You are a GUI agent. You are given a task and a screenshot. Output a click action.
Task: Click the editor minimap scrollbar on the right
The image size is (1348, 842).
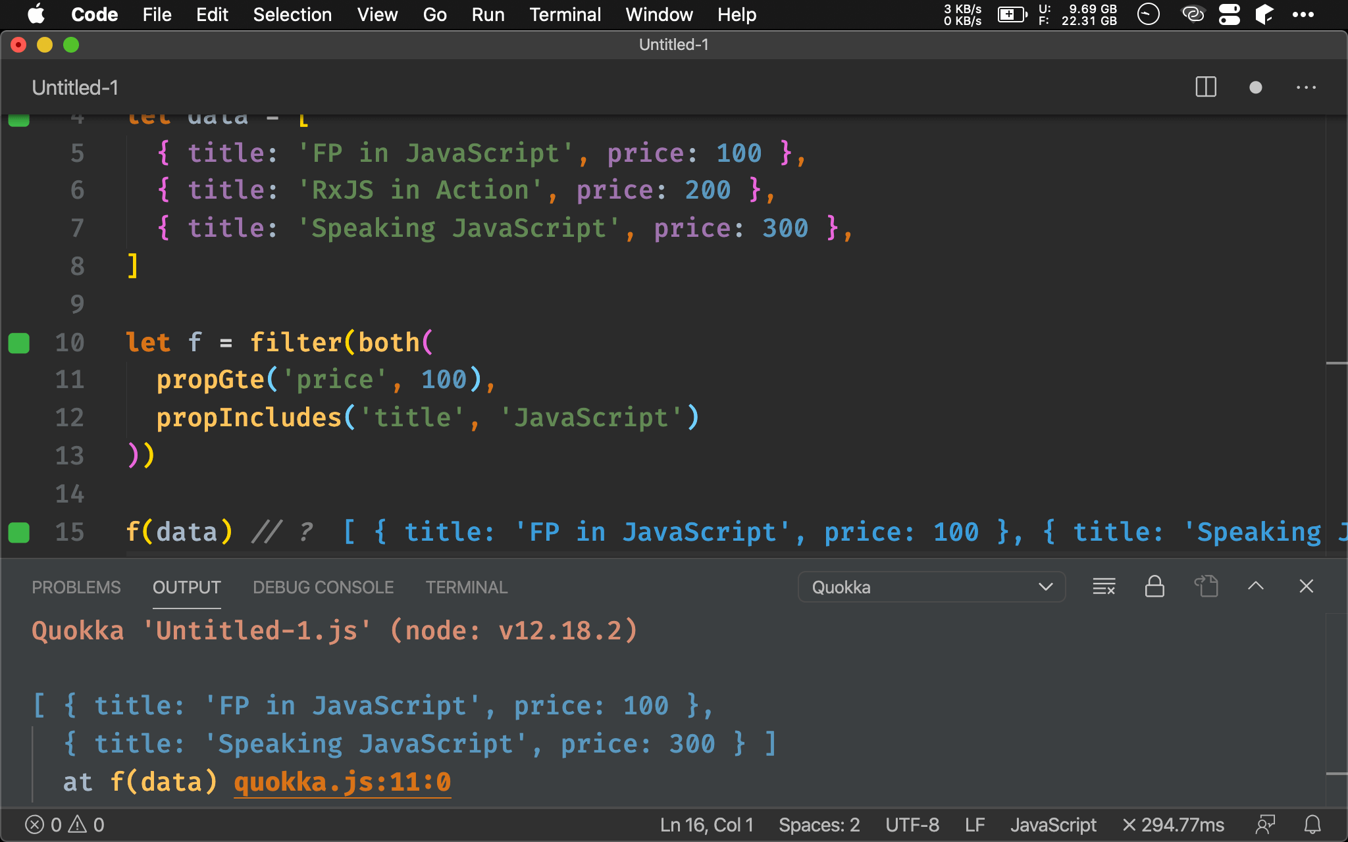[1337, 335]
